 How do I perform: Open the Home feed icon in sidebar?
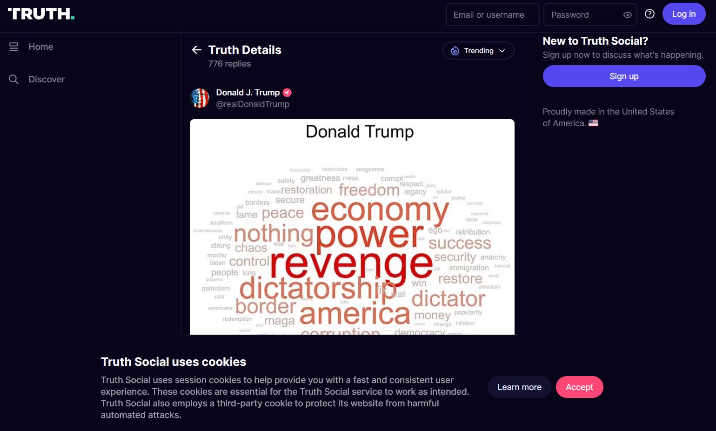point(14,47)
